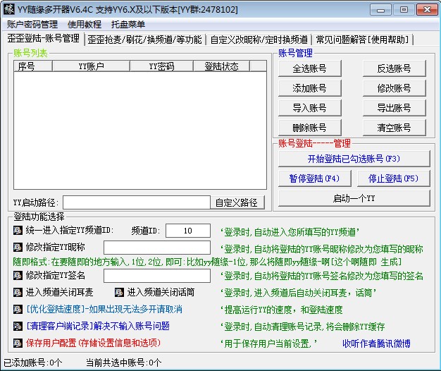Click the 导入账号 button
Screen dimensions: 441x371
pos(310,108)
